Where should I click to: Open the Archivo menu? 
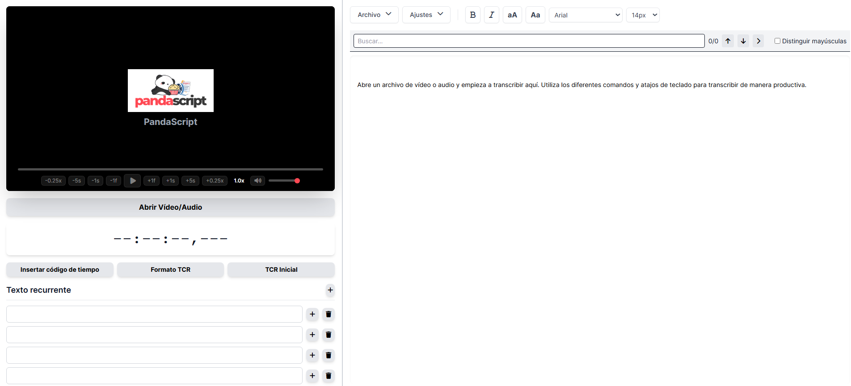click(374, 15)
